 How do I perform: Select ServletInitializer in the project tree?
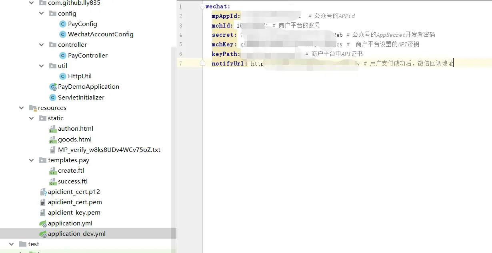[x=81, y=98]
